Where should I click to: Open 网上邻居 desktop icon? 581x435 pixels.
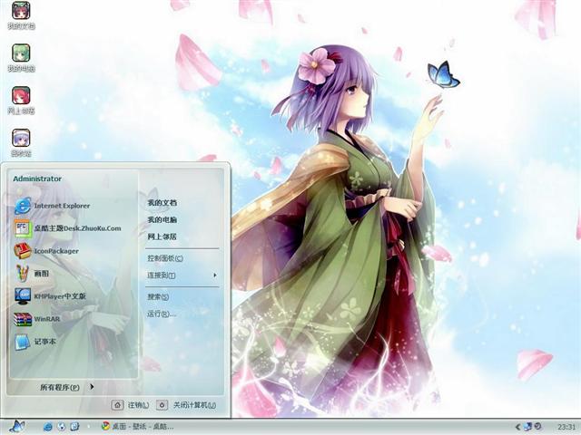click(x=21, y=100)
